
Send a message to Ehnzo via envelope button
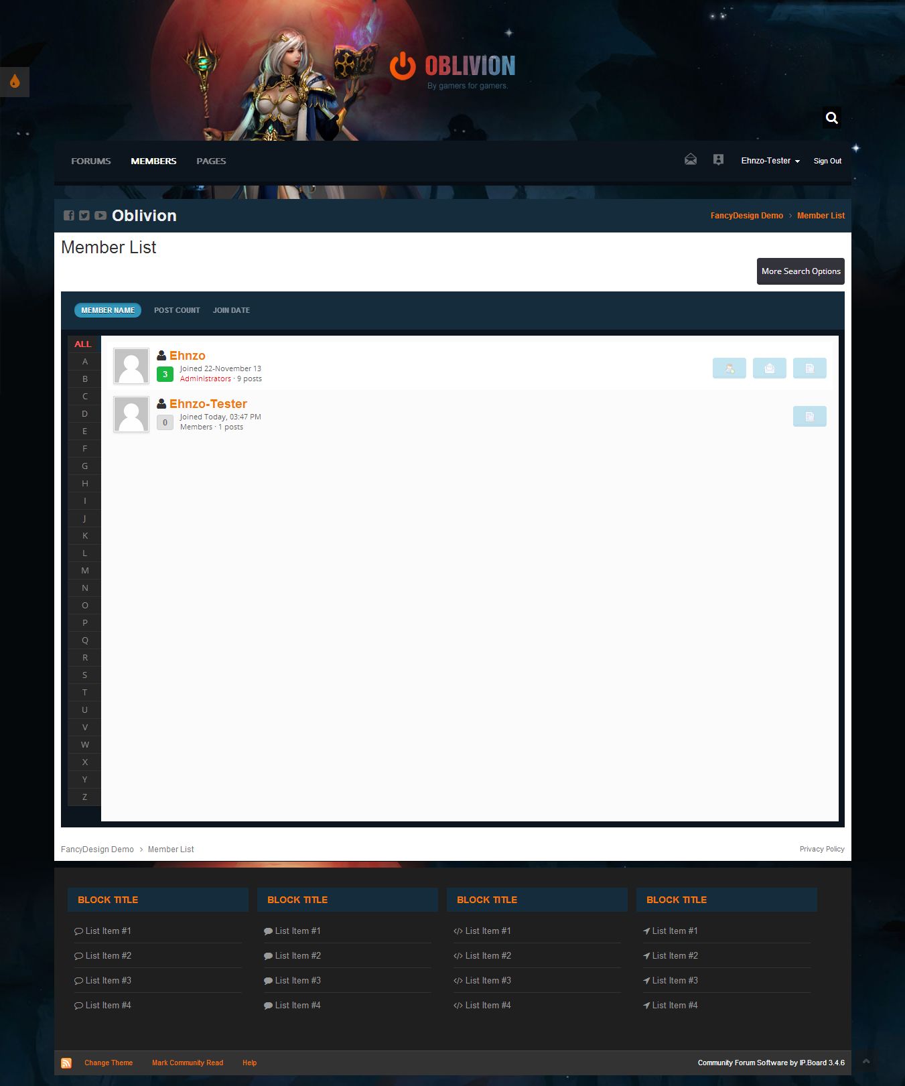(769, 368)
